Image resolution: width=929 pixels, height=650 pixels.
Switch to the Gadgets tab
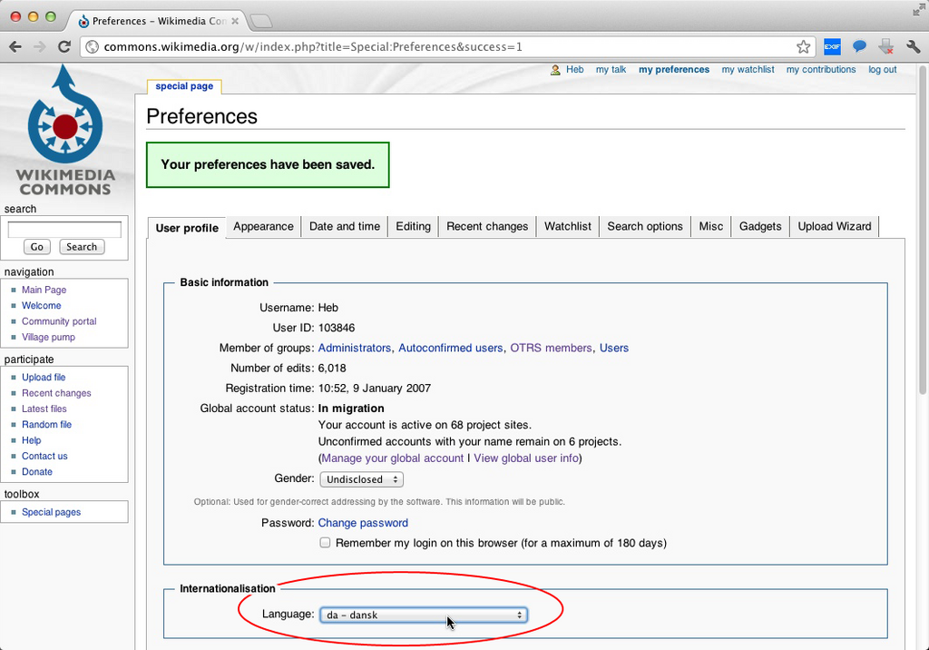coord(760,227)
